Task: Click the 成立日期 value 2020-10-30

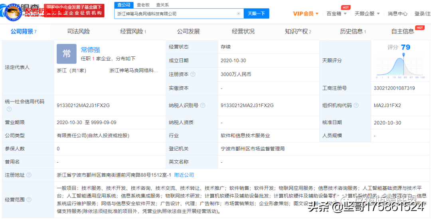Action: [x=233, y=60]
